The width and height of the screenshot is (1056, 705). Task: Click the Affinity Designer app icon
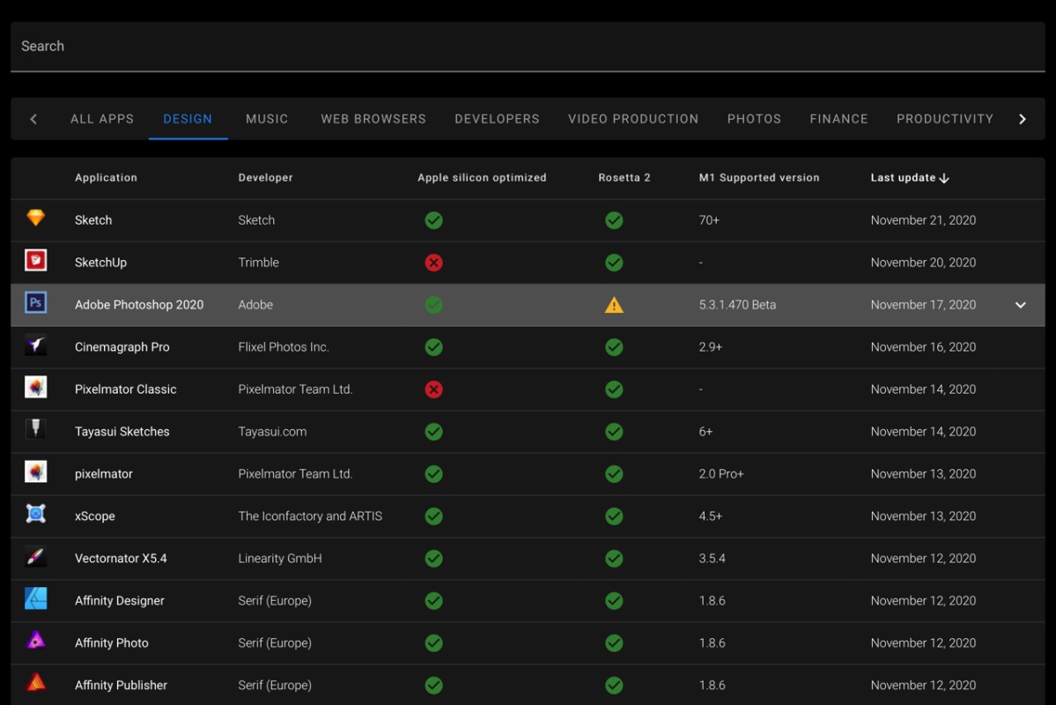click(x=36, y=598)
